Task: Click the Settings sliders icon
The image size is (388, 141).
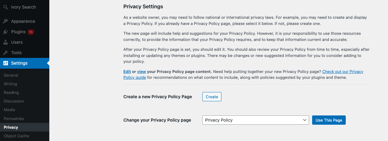Action: coord(6,63)
